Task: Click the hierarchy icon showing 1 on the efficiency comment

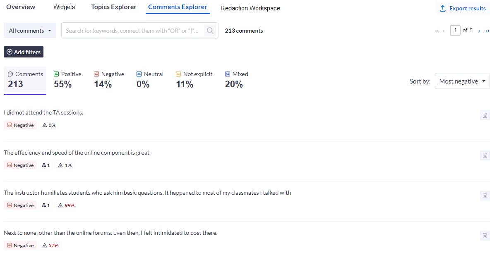Action: [x=46, y=165]
